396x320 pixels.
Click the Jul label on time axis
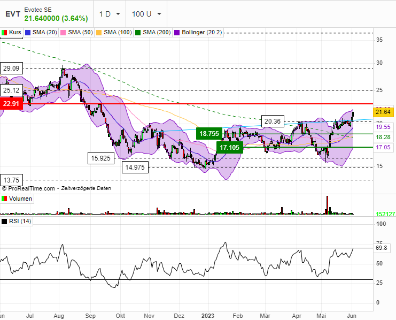pyautogui.click(x=30, y=316)
